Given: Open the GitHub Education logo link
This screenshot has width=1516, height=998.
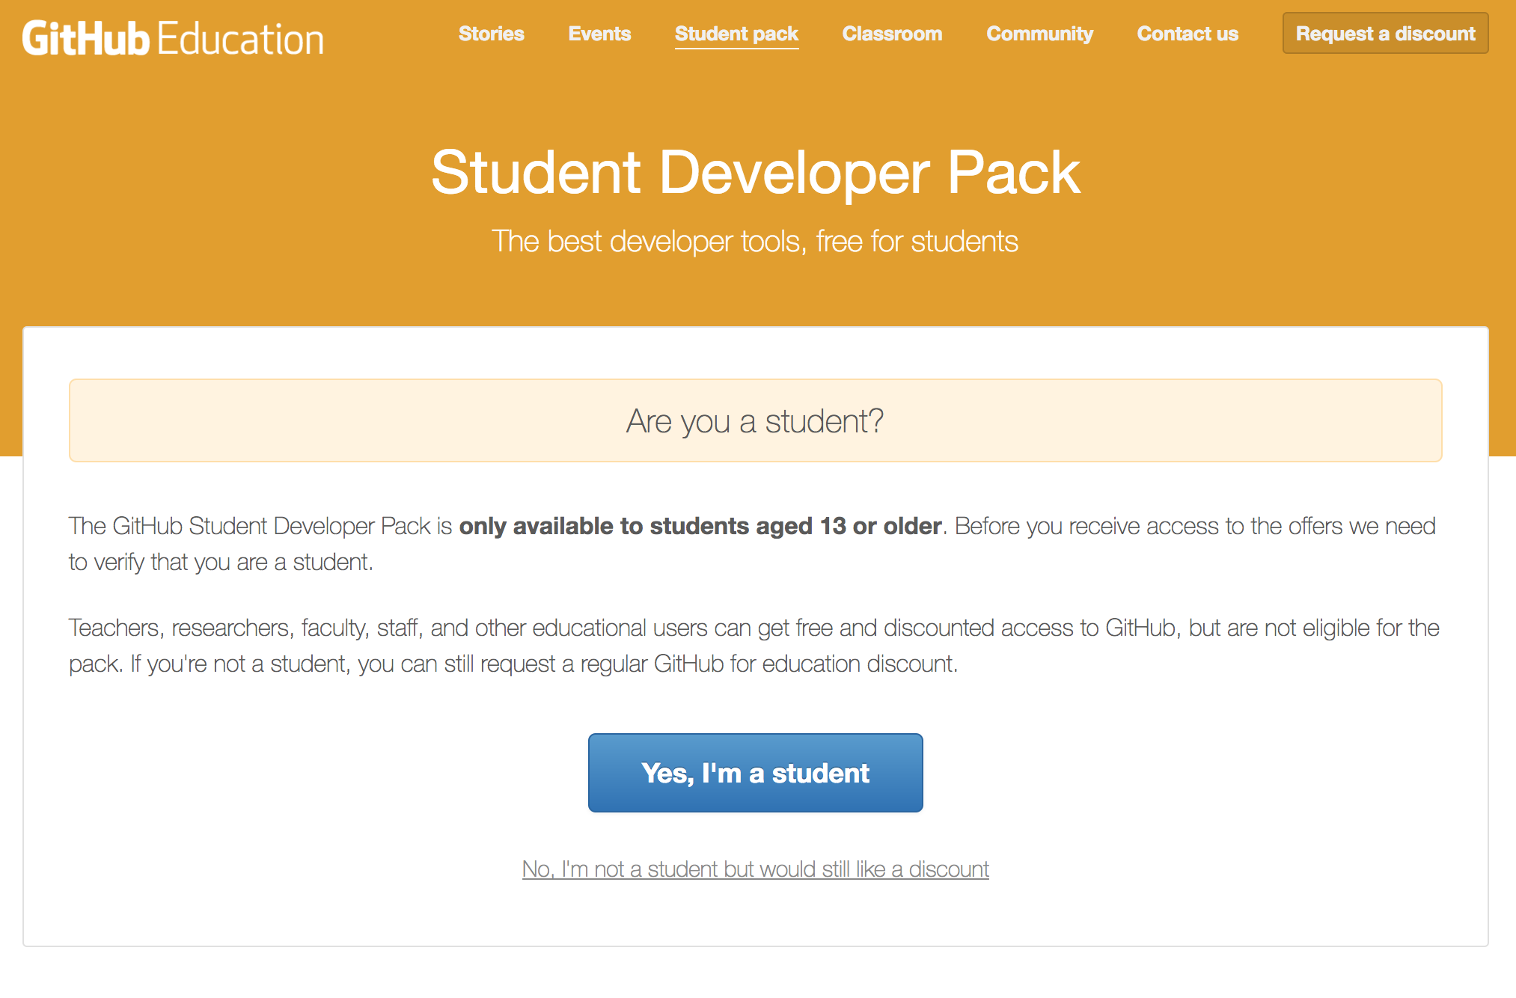Looking at the screenshot, I should click(173, 38).
